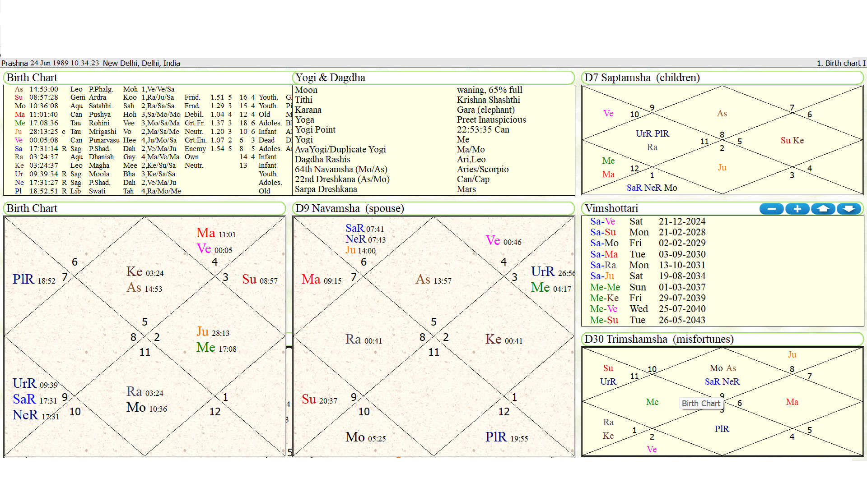Screen dimensions: 867x487
Task: Open the D9 Navamsha panel header
Action: [x=350, y=208]
